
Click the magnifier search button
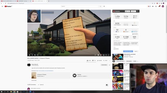tap(100, 6)
